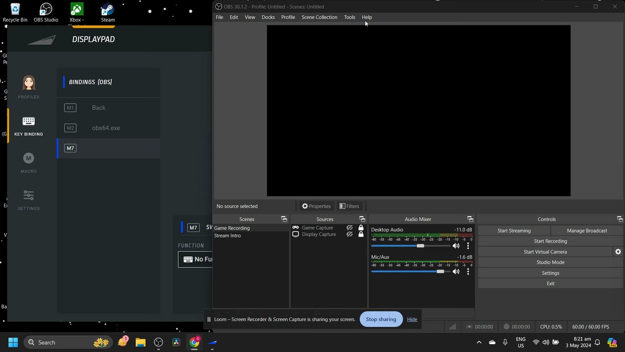
Task: Toggle the lock on Display Capture
Action: pos(361,234)
